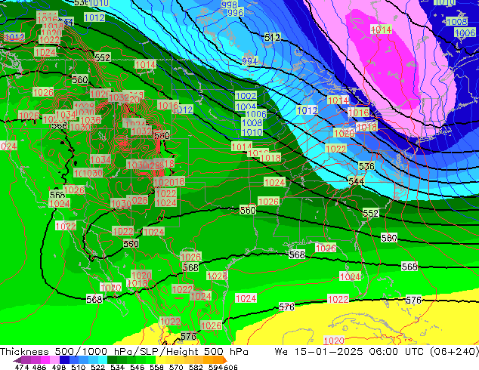The height and width of the screenshot is (370, 479).
Task: Click the legend value 570
Action: (x=176, y=367)
